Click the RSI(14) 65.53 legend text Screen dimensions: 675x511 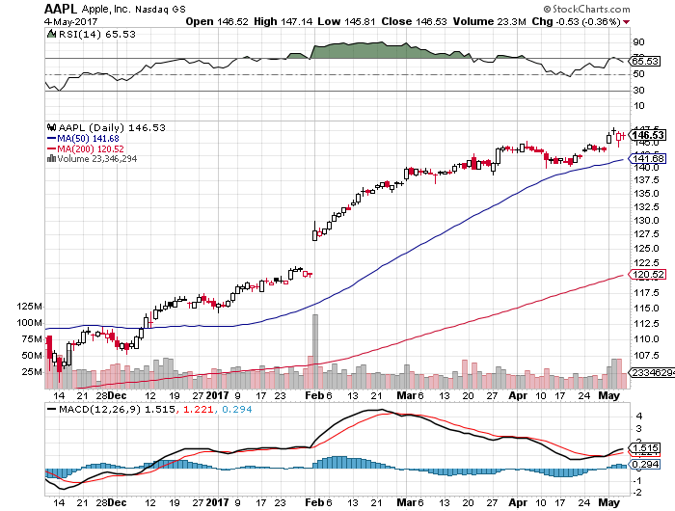[x=96, y=34]
